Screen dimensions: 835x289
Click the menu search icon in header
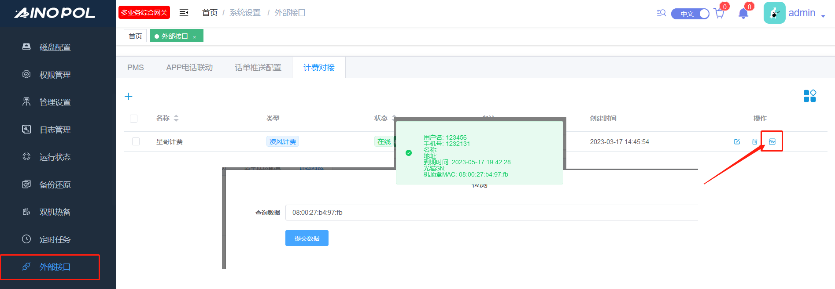[661, 13]
